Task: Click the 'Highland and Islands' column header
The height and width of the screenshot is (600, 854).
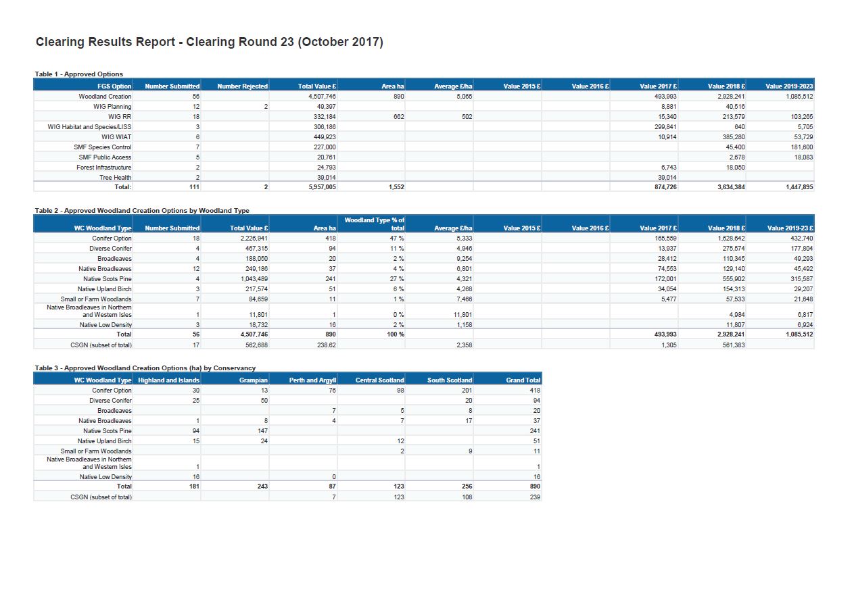Action: tap(168, 380)
